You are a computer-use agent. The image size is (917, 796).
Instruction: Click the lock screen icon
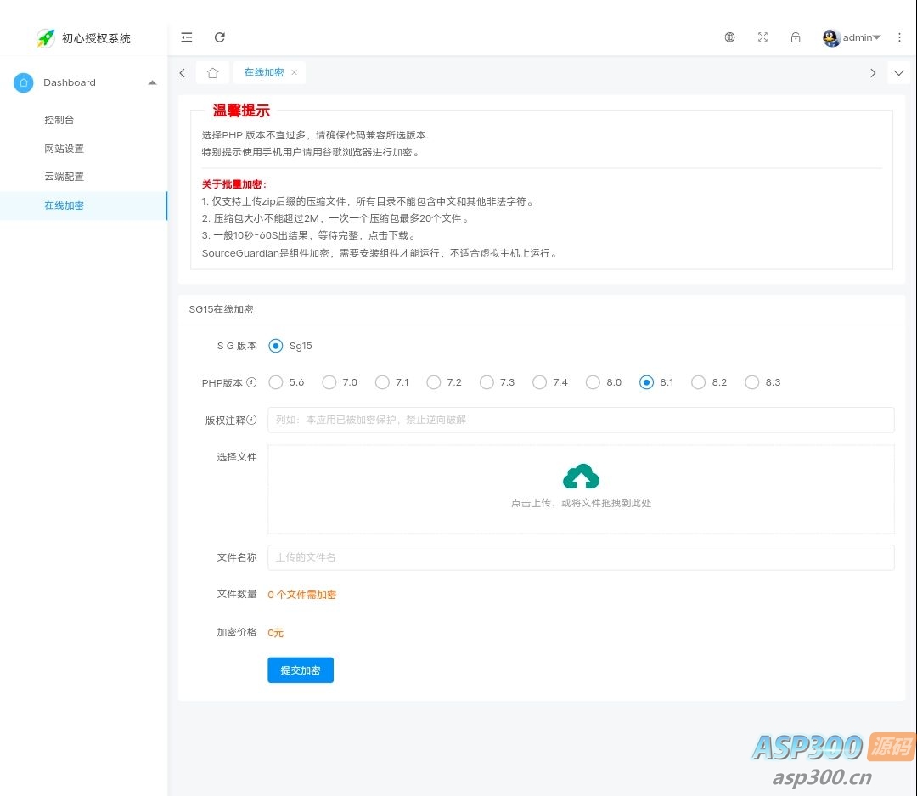coord(796,37)
